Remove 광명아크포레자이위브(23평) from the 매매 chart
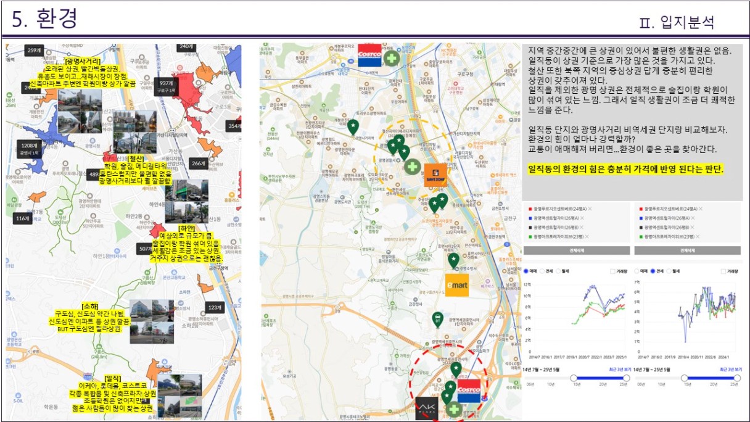The image size is (750, 422). (587, 237)
